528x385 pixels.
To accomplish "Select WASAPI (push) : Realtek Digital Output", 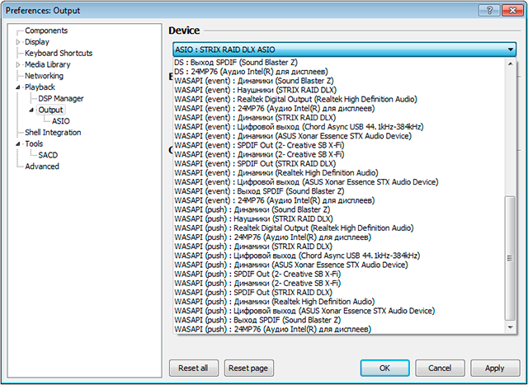I will pos(339,228).
